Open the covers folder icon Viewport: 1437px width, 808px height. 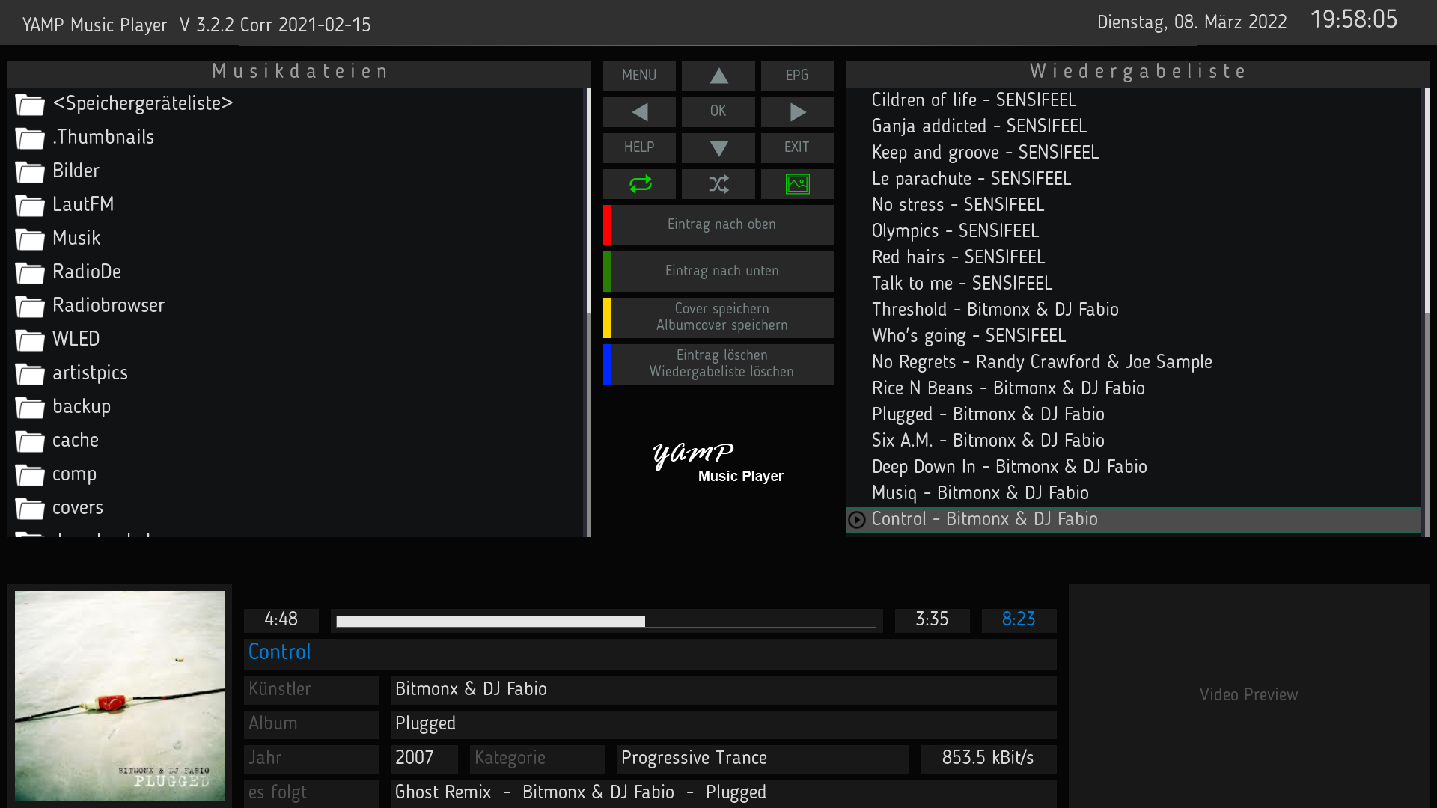point(30,509)
